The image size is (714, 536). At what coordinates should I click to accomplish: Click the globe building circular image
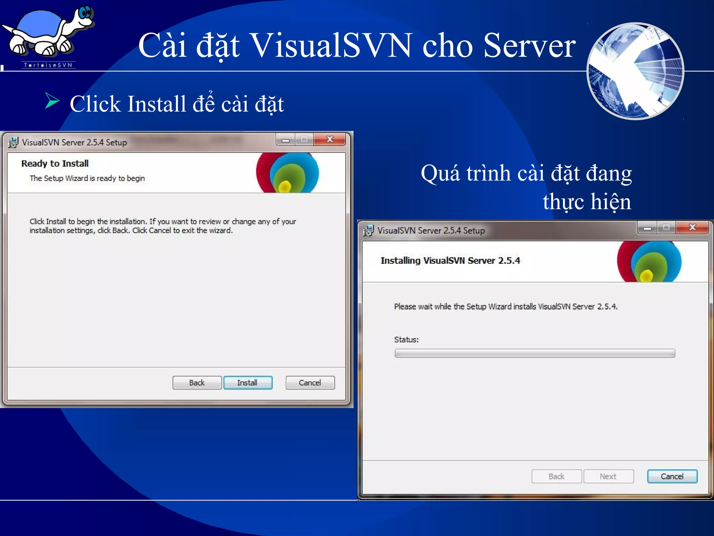point(635,71)
